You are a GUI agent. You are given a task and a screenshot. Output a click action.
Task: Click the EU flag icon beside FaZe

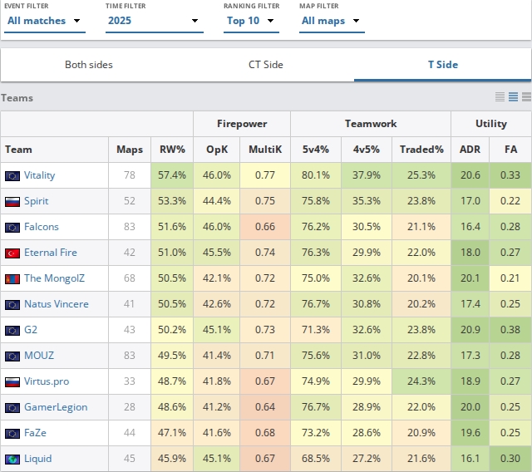coord(12,434)
